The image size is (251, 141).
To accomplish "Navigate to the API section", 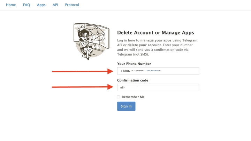I will click(55, 5).
